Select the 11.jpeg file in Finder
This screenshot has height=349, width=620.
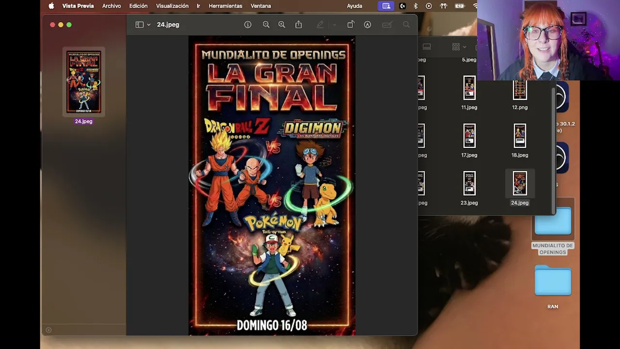(469, 88)
